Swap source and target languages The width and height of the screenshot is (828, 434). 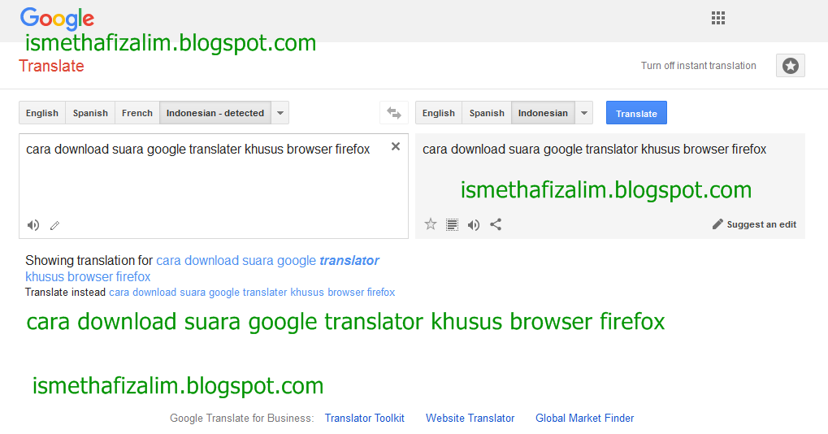point(394,113)
